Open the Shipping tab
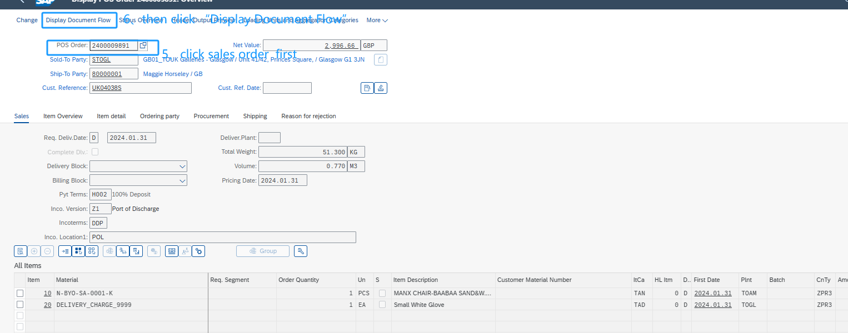 click(255, 116)
